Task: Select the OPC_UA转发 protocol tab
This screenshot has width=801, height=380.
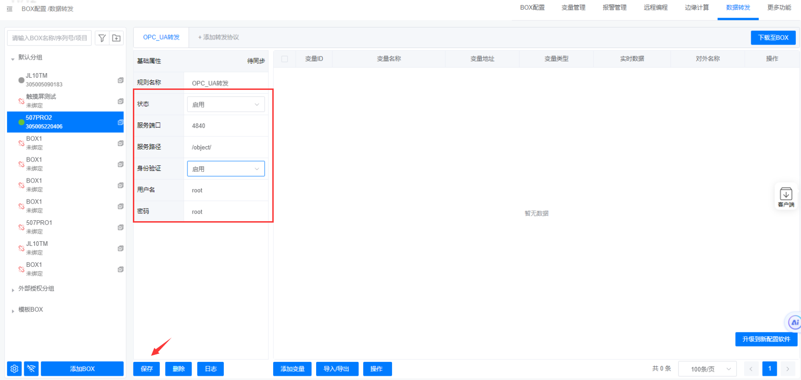Action: (x=161, y=37)
